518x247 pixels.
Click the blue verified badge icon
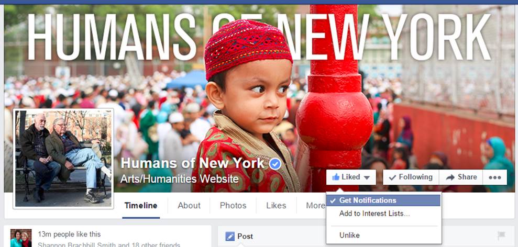point(275,164)
